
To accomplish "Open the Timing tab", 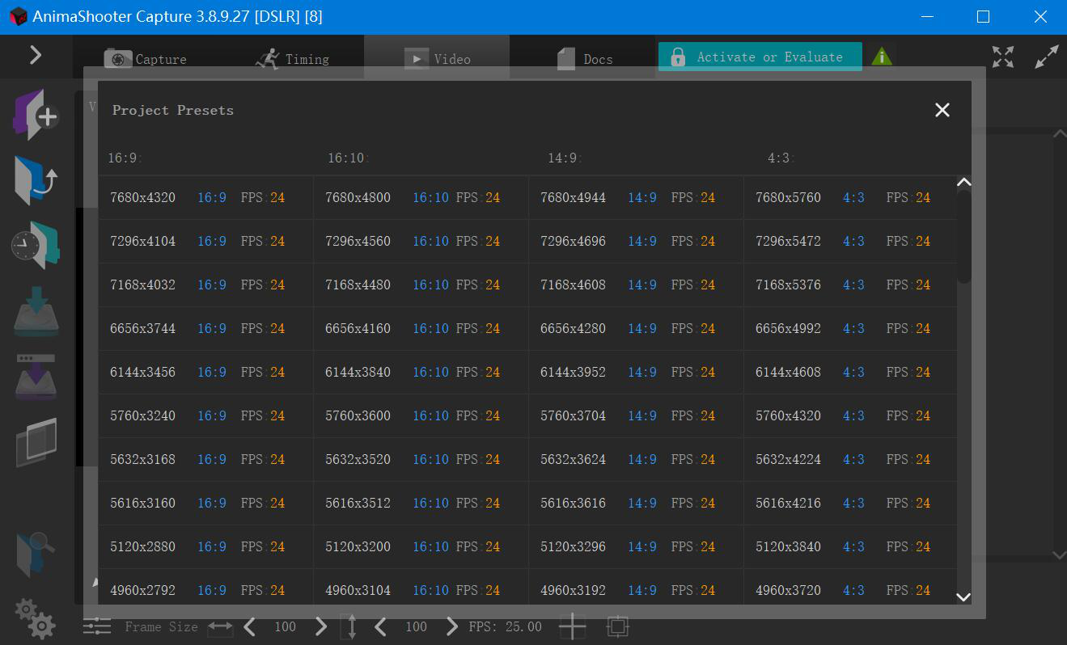I will (x=292, y=59).
